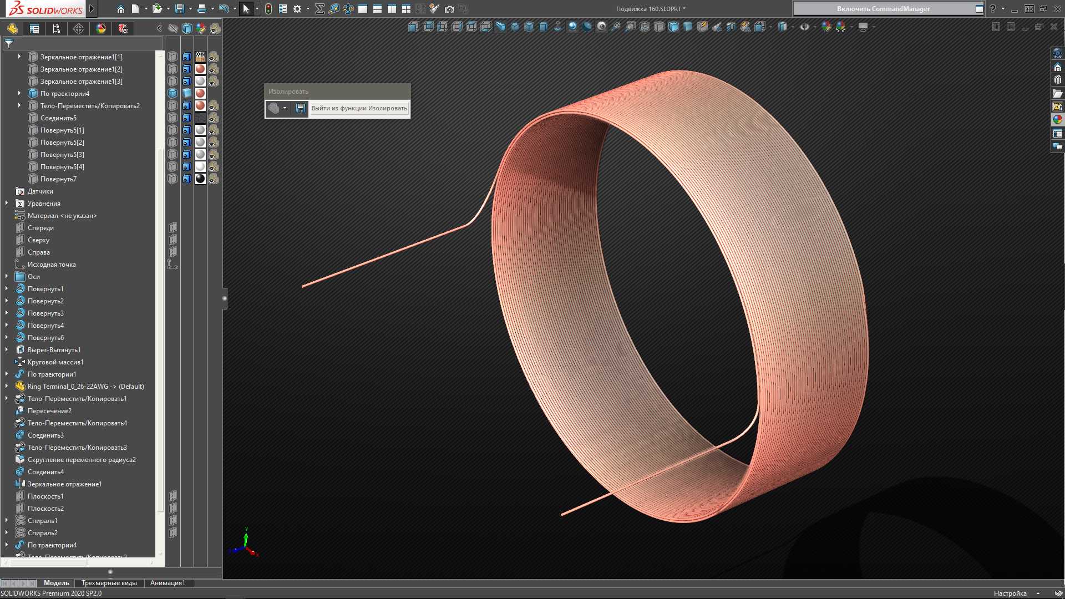Click the Open document folder icon

[158, 9]
